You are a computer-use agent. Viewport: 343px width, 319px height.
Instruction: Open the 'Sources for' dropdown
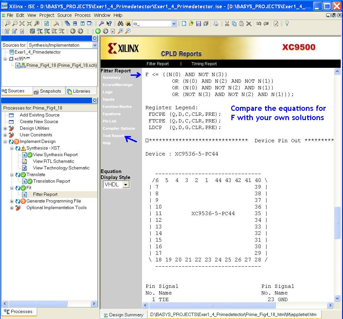coord(94,45)
